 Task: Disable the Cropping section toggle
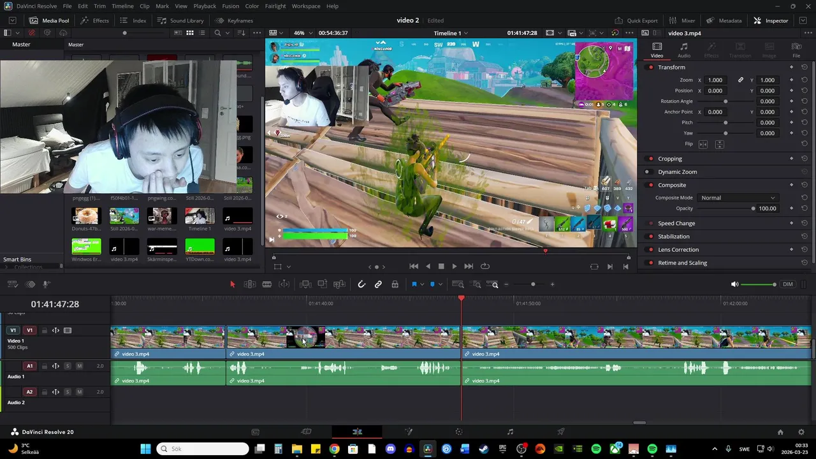pos(650,159)
